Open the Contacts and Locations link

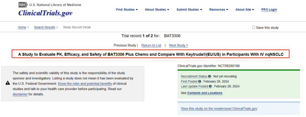pos(205,93)
